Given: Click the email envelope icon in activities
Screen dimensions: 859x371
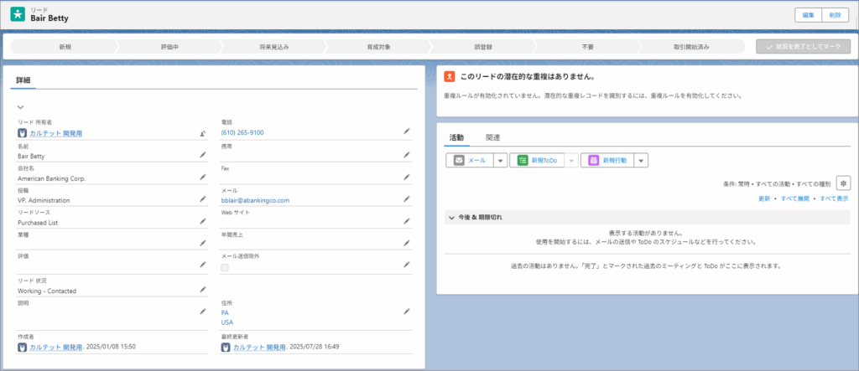Looking at the screenshot, I should point(458,160).
